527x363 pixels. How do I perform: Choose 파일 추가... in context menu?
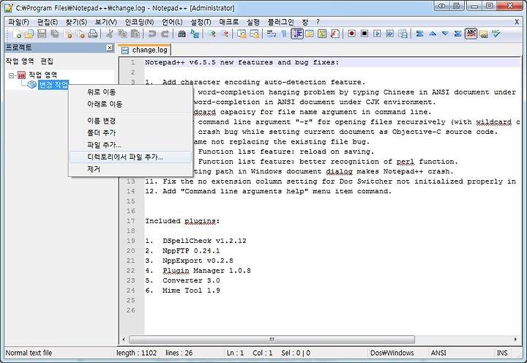click(130, 145)
